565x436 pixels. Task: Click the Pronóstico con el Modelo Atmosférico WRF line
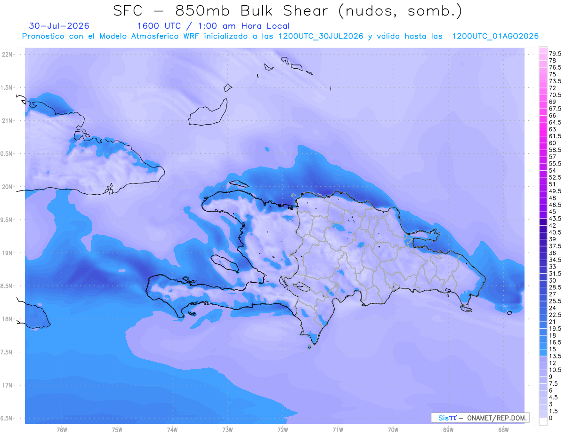pyautogui.click(x=280, y=36)
